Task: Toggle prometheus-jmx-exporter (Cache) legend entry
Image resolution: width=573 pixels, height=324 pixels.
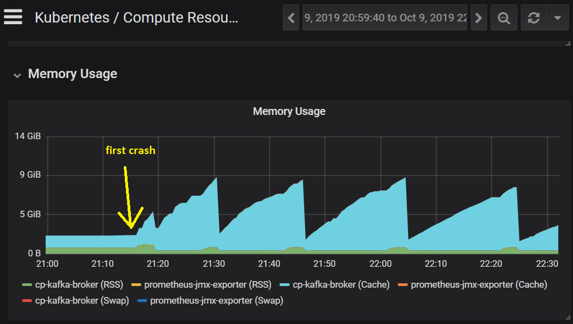Action: 479,284
